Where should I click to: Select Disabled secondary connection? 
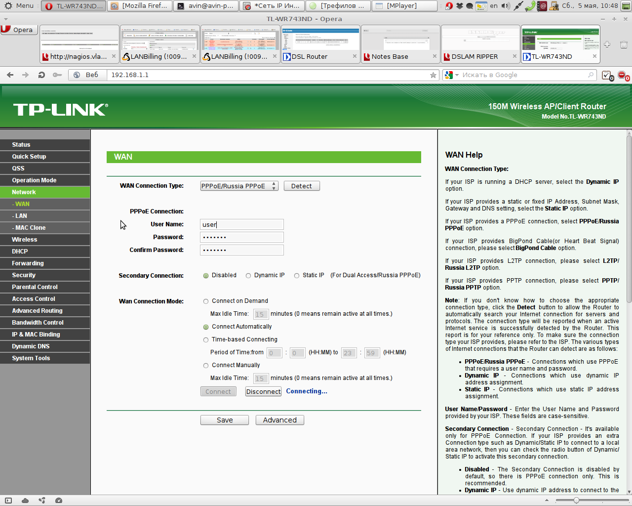(x=206, y=276)
